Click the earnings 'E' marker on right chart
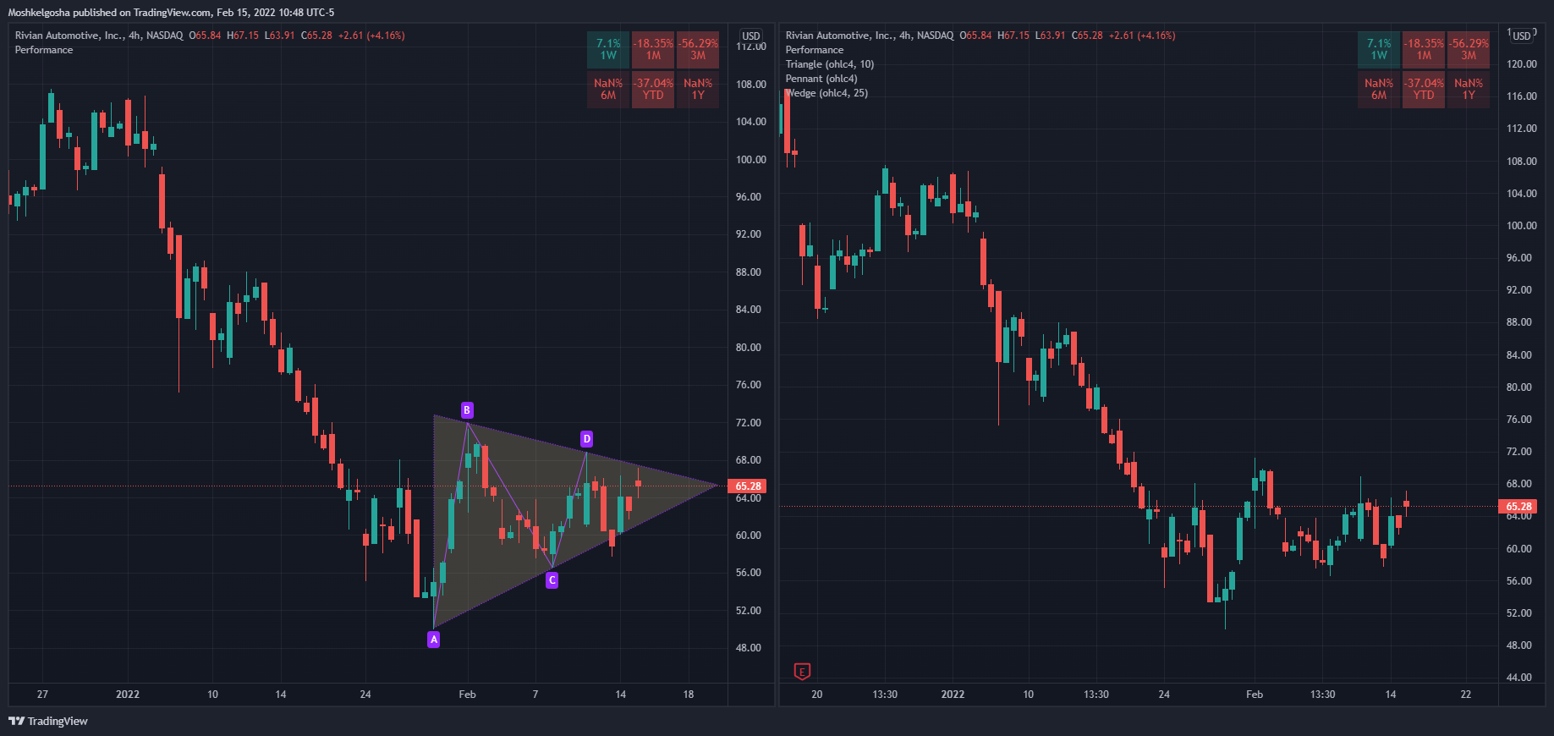 point(802,672)
